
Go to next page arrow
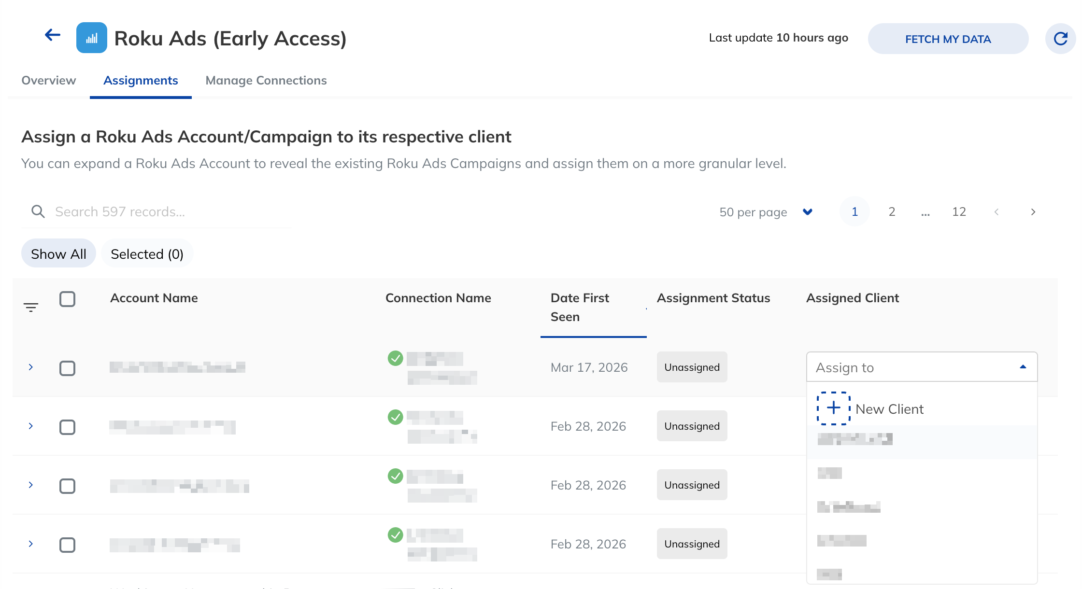click(x=1033, y=212)
